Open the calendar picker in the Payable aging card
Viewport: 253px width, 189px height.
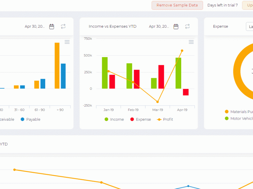point(52,26)
